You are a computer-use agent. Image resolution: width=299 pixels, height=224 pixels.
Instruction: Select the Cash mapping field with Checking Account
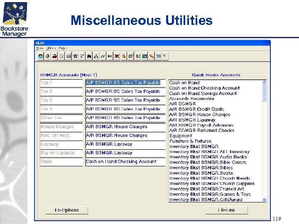coord(125,162)
